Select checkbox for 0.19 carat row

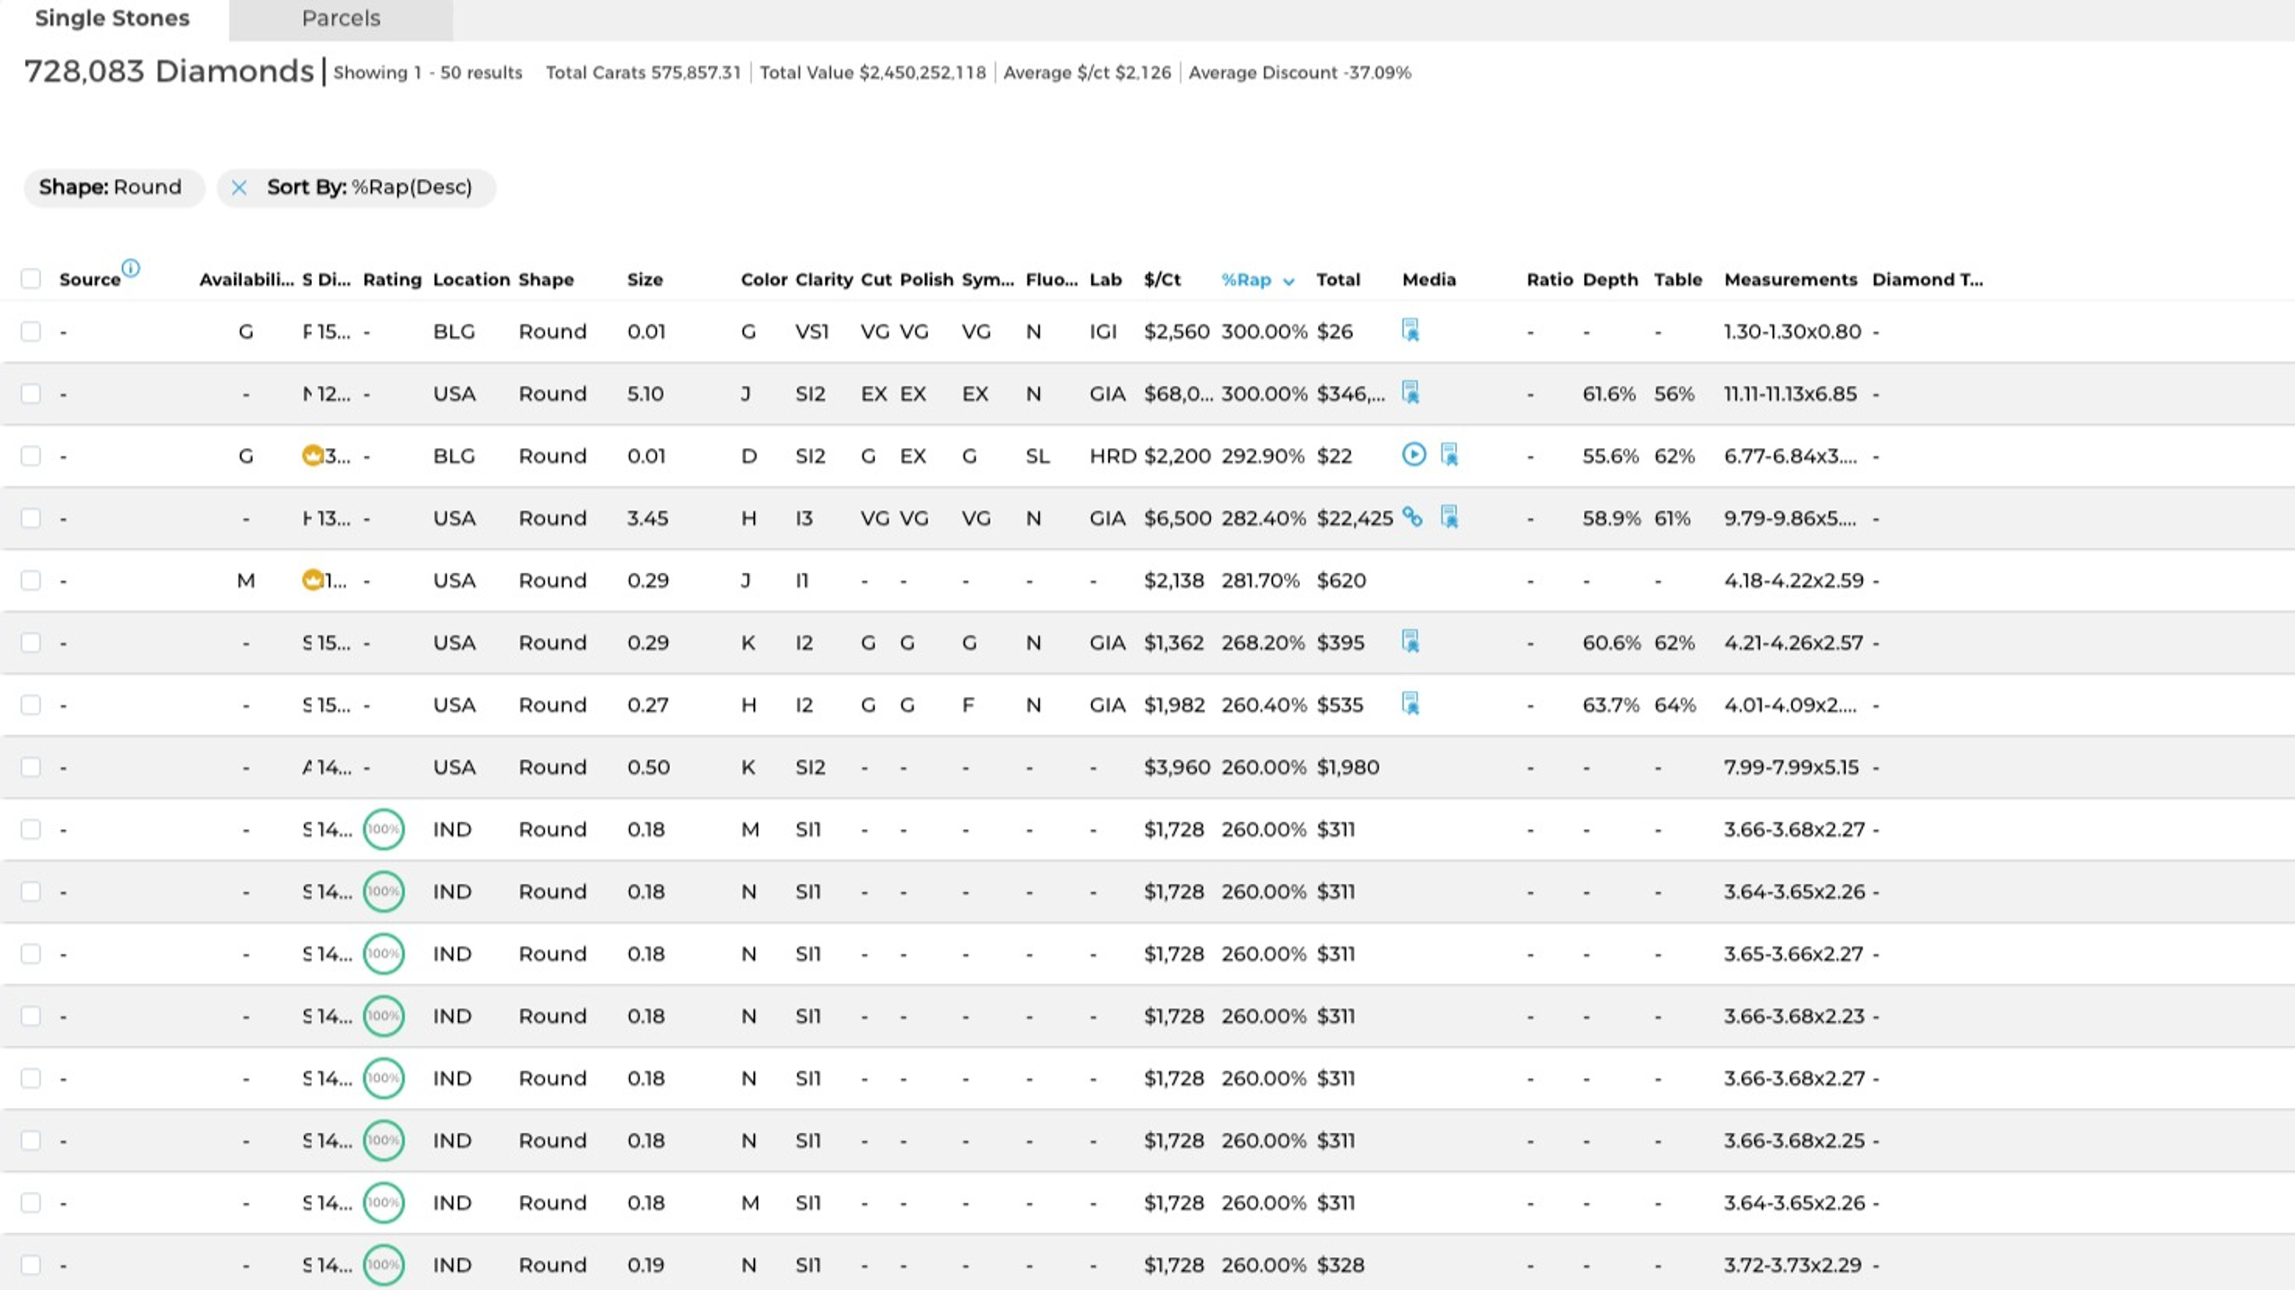point(30,1265)
